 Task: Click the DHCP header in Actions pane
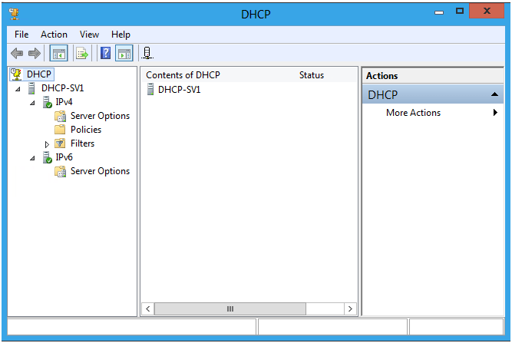pyautogui.click(x=433, y=94)
